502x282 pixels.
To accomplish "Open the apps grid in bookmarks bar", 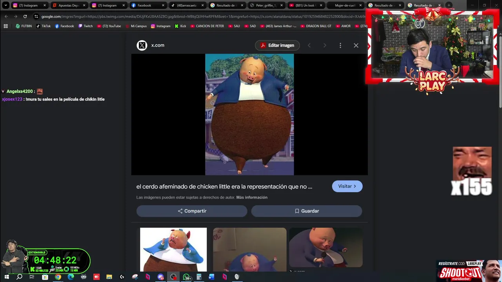I will tap(5, 26).
